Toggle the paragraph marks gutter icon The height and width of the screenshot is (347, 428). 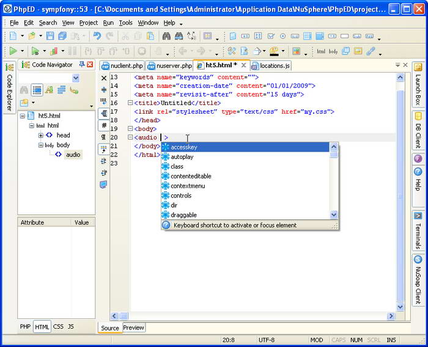tap(103, 137)
